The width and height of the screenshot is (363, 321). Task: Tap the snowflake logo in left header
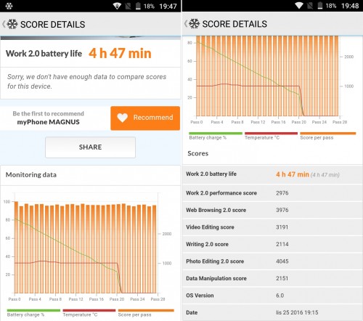tap(12, 24)
